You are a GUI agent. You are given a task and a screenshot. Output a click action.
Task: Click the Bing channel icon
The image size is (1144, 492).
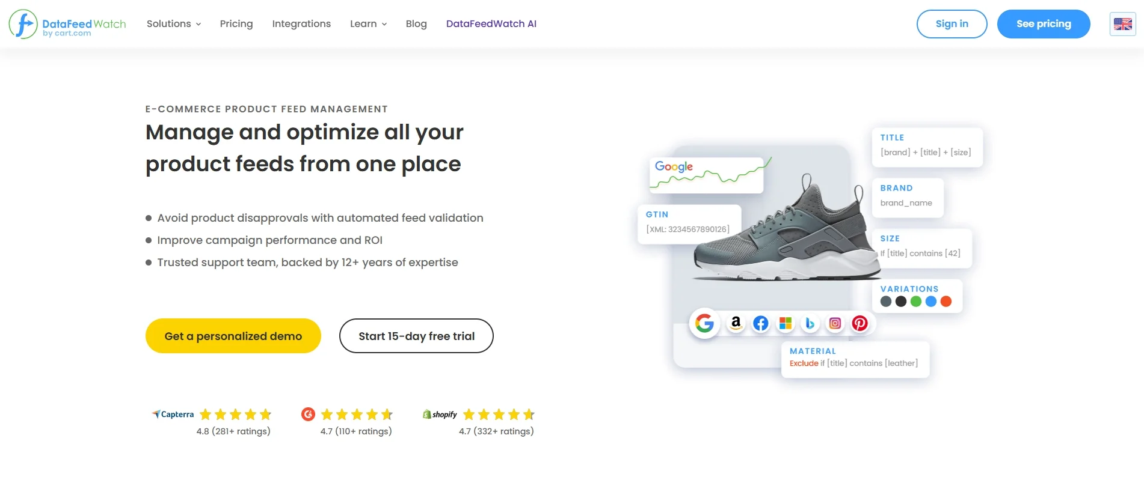point(810,323)
